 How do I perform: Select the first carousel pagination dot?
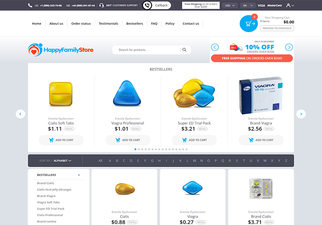pyautogui.click(x=135, y=149)
